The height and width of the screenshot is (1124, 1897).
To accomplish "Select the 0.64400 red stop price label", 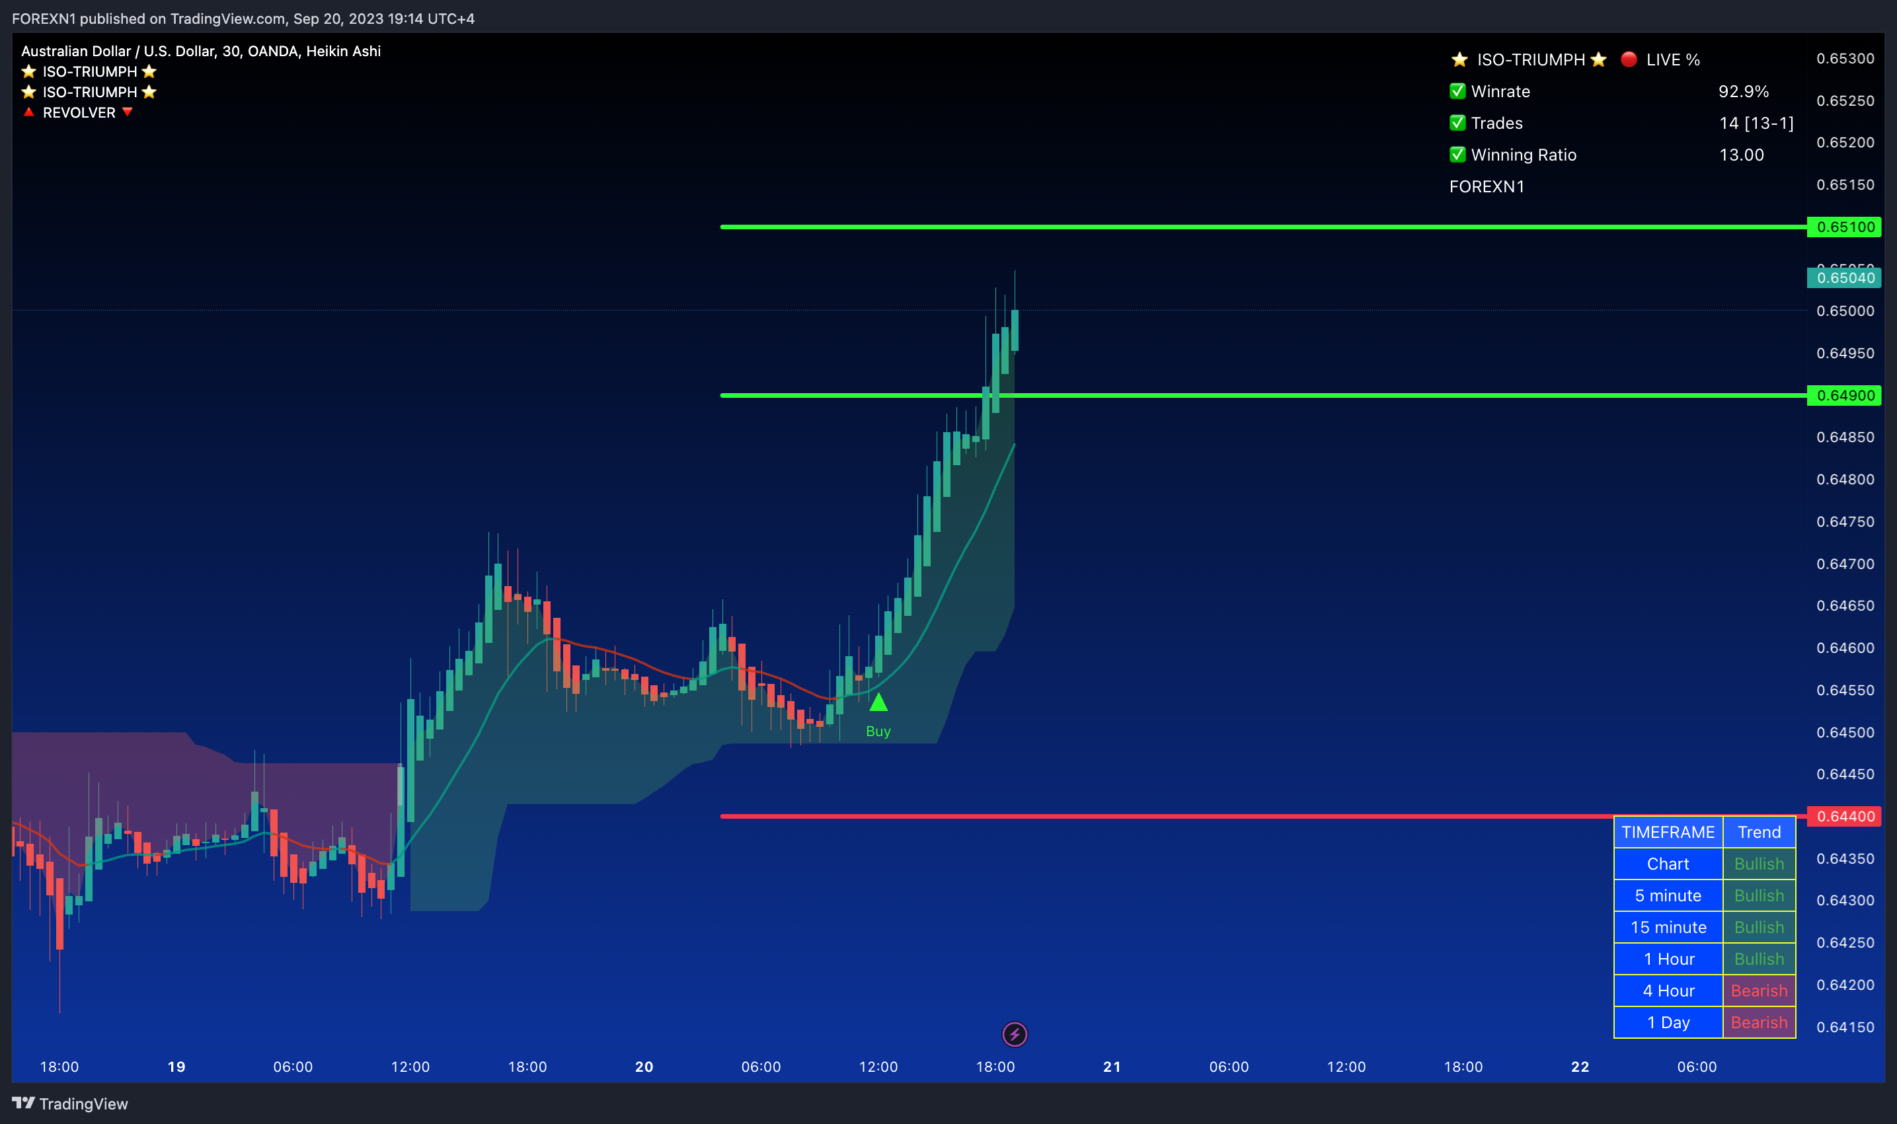I will coord(1844,817).
